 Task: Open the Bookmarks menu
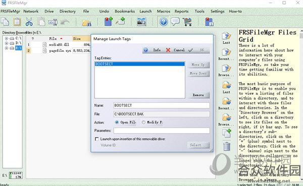pyautogui.click(x=125, y=12)
